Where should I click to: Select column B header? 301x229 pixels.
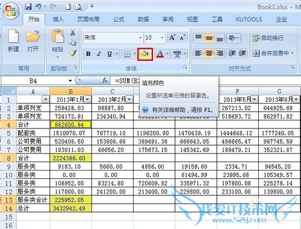coord(70,92)
